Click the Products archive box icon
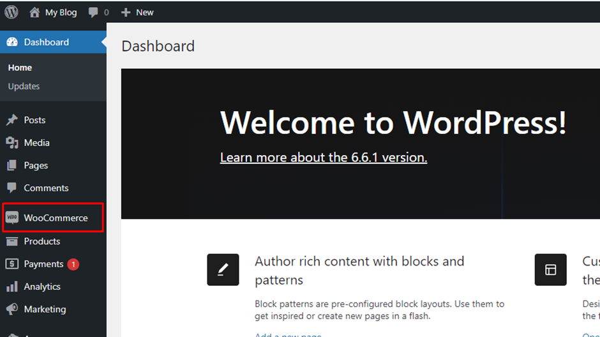 pyautogui.click(x=12, y=241)
